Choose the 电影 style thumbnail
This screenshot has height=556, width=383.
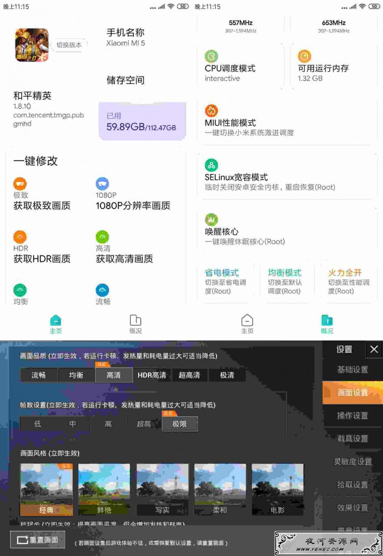(x=278, y=490)
